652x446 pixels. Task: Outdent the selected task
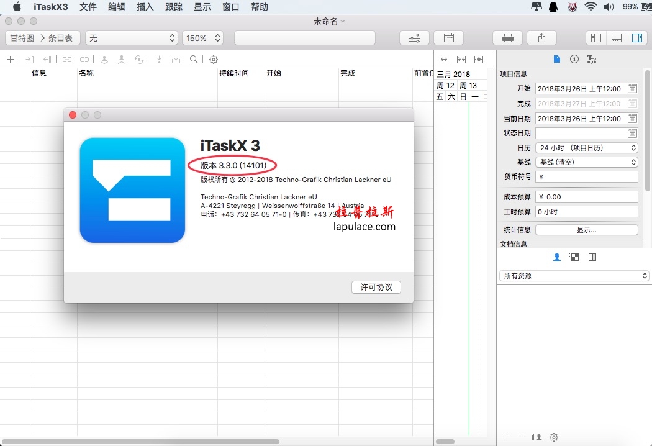point(47,60)
